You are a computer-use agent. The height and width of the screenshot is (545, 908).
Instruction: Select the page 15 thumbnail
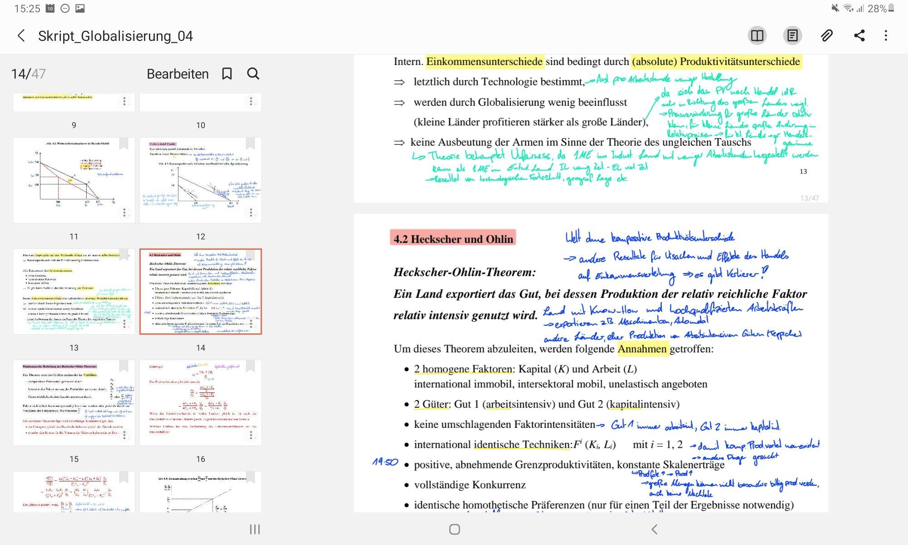pos(74,403)
